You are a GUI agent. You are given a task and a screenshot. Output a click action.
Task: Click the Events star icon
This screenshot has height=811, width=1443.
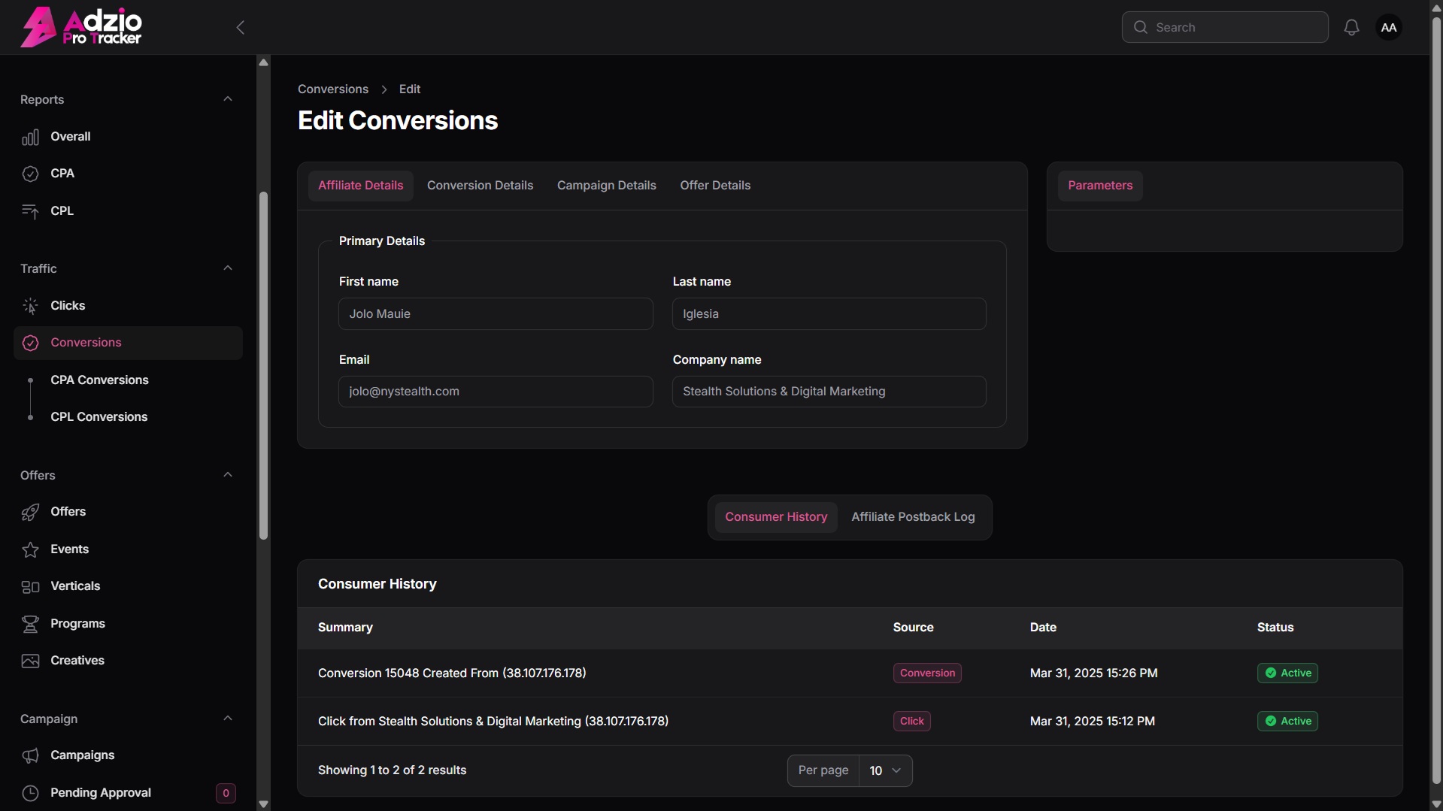point(30,550)
